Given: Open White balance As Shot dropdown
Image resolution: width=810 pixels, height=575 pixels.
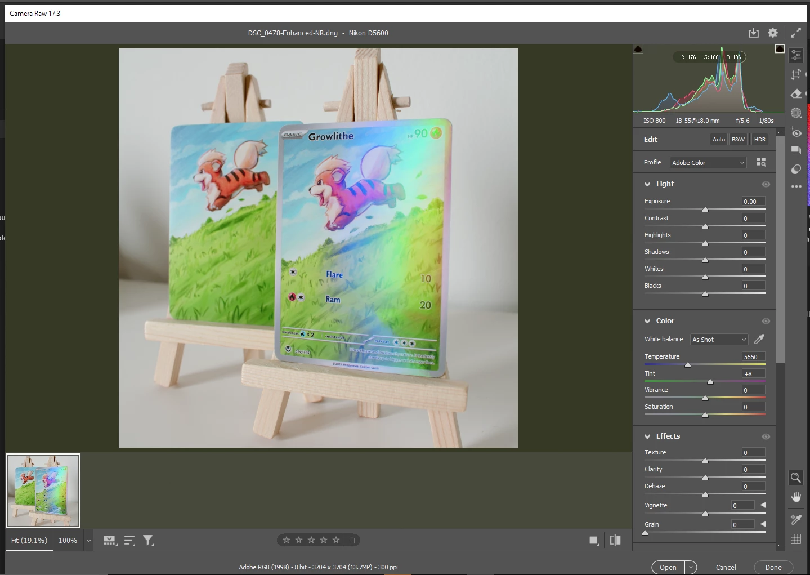Looking at the screenshot, I should [x=719, y=340].
